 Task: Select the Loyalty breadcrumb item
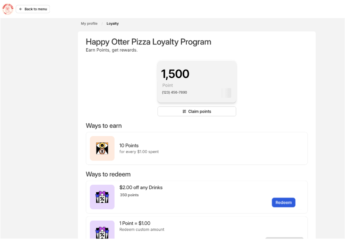click(113, 24)
